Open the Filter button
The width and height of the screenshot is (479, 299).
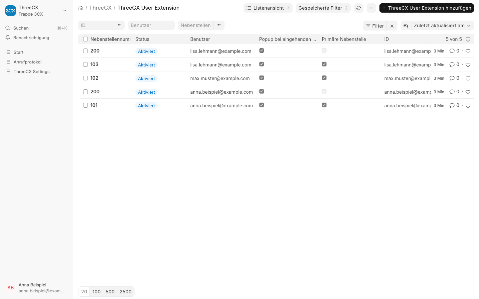375,26
